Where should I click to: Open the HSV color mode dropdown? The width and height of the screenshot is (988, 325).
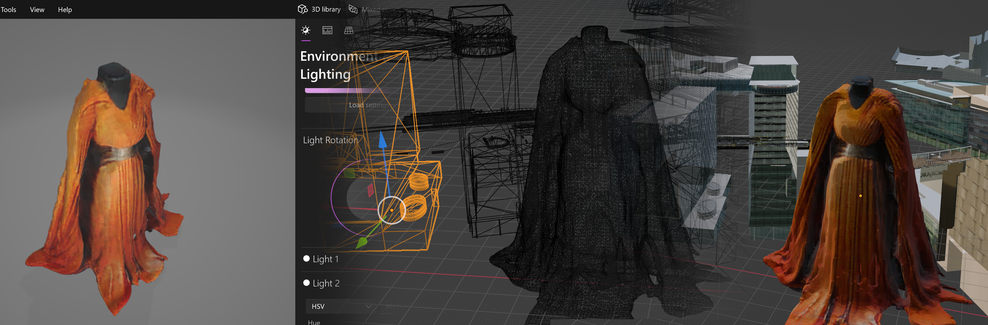(x=341, y=306)
